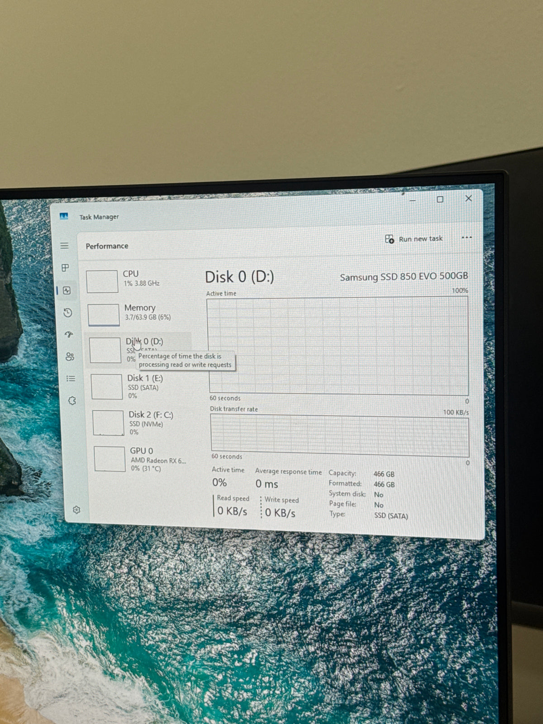Open the three-dot more options menu
Image resolution: width=543 pixels, height=724 pixels.
467,238
